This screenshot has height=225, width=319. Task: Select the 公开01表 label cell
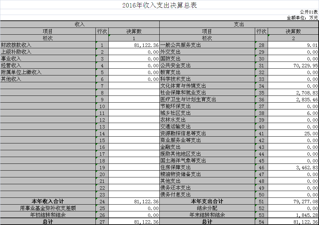[x=309, y=12]
